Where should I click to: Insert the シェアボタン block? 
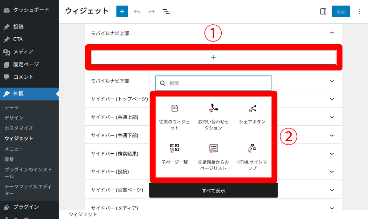[252, 115]
